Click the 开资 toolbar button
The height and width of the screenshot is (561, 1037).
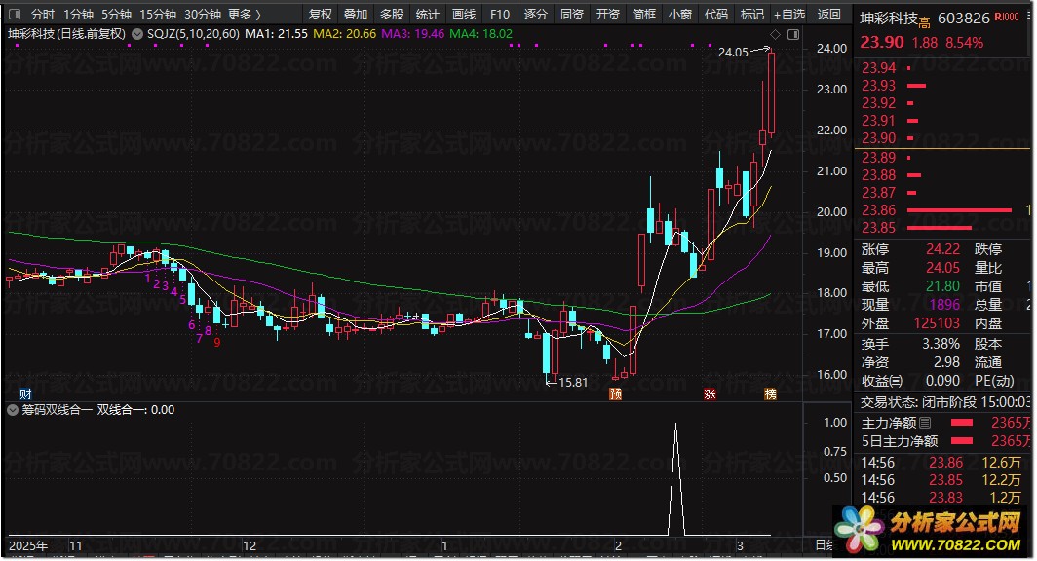pyautogui.click(x=608, y=14)
